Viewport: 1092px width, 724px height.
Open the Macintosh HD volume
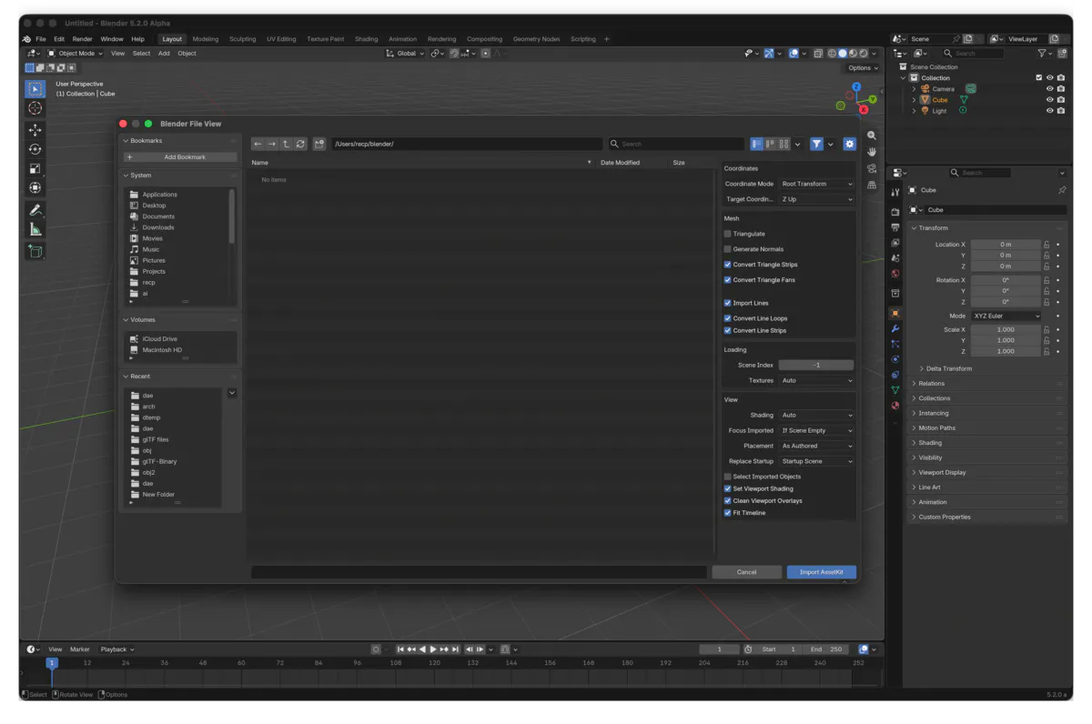point(163,350)
